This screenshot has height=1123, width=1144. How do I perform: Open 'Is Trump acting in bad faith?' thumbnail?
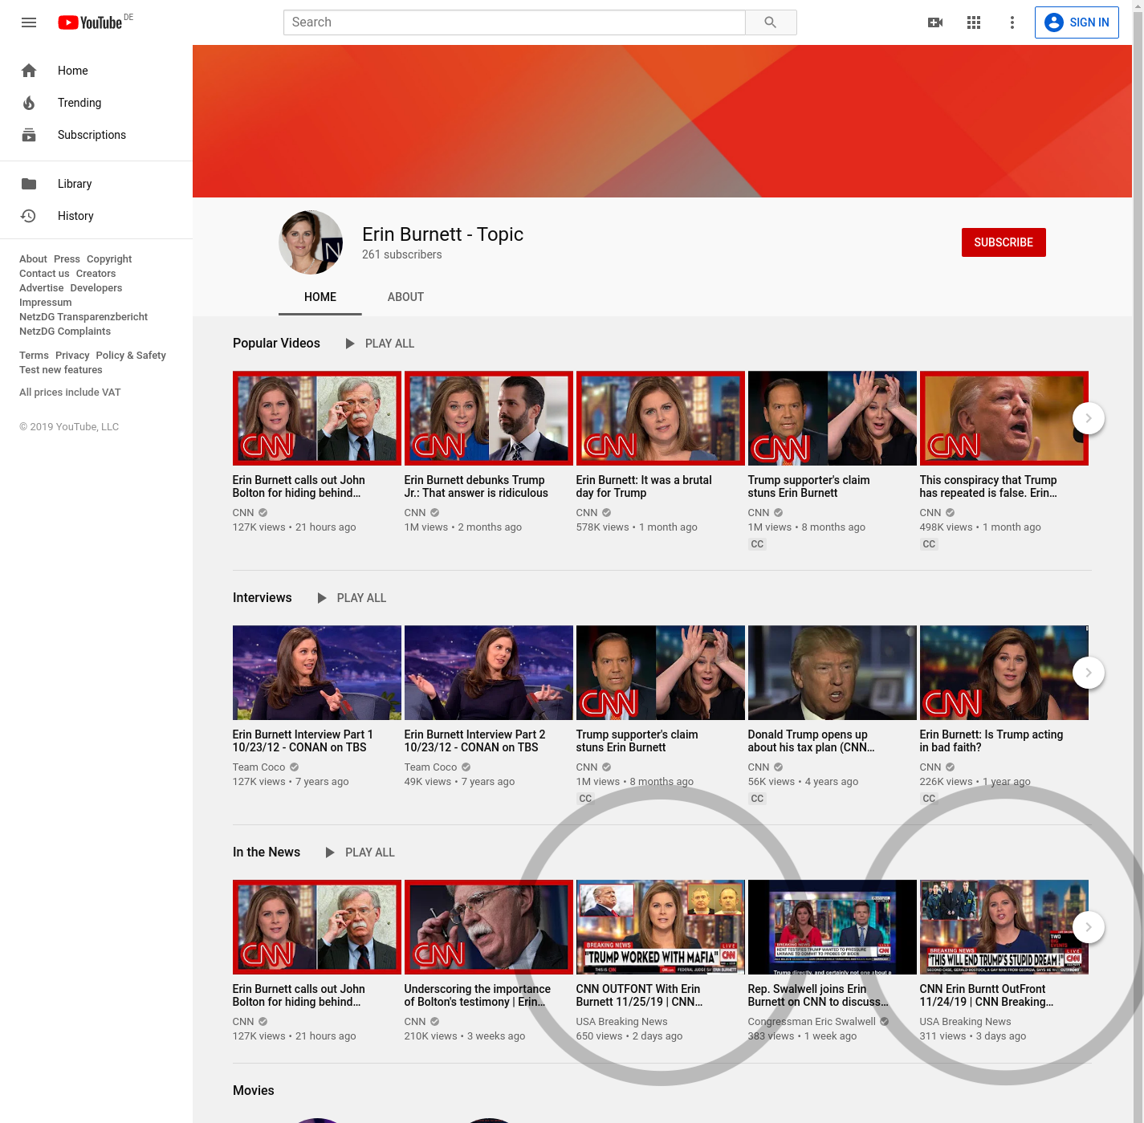pyautogui.click(x=1004, y=673)
